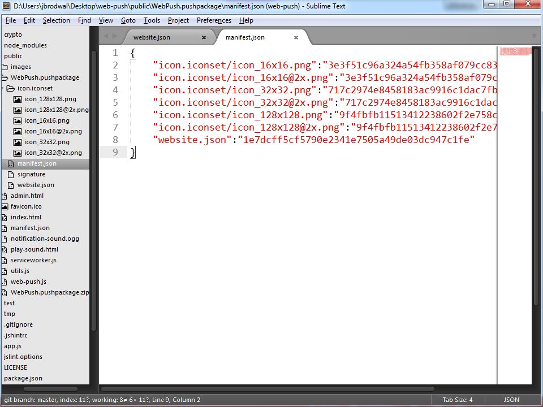
Task: Collapse the icon.iconset folder
Action: coord(35,88)
